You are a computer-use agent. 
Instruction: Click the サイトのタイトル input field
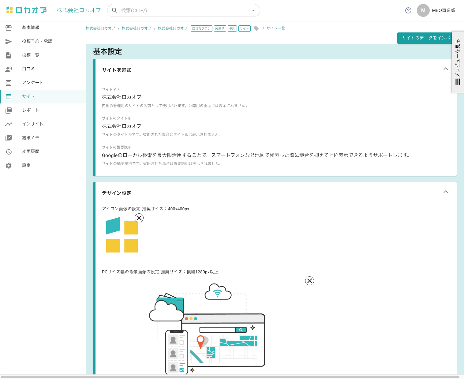(275, 126)
